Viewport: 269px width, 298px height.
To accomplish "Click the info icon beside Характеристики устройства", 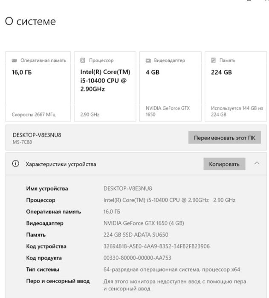I will pyautogui.click(x=16, y=164).
